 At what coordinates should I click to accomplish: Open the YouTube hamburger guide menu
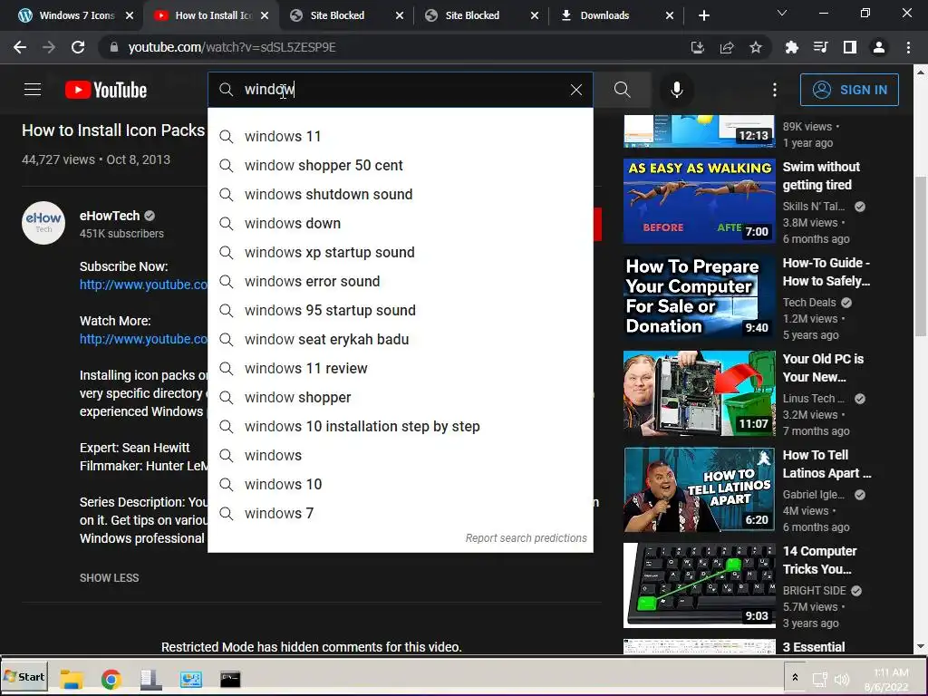(x=33, y=90)
